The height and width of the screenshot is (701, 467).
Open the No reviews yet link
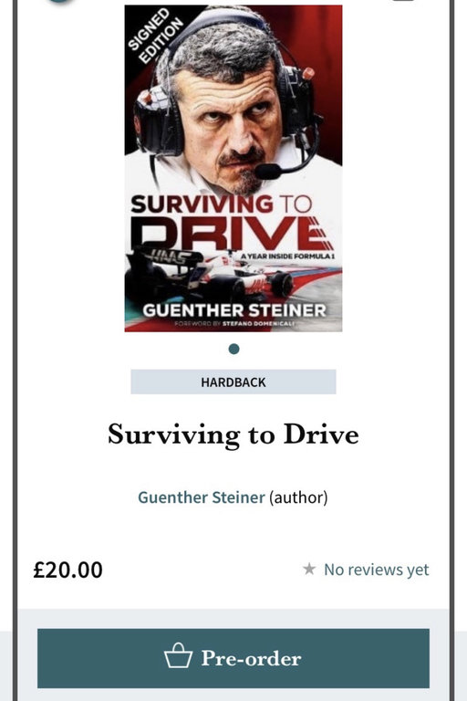[x=377, y=570]
